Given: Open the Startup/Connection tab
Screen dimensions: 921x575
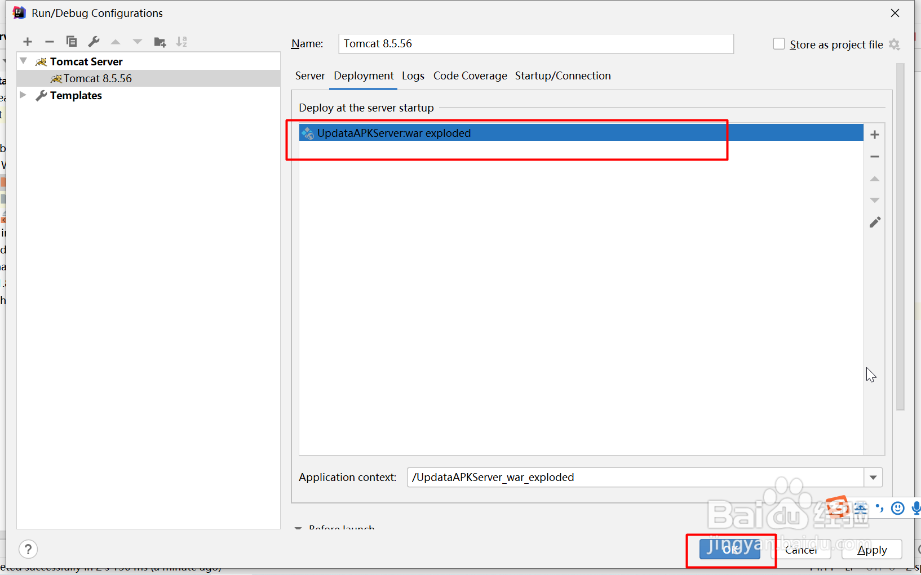Looking at the screenshot, I should (563, 75).
